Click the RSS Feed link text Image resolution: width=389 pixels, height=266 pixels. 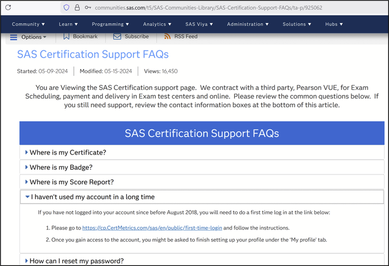pos(186,36)
